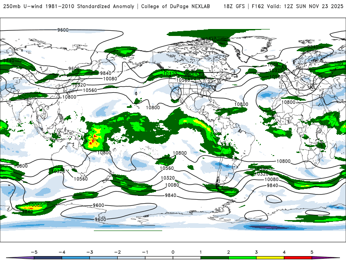
Task: Click the '−5' colorbar tick label
Action: (34, 252)
